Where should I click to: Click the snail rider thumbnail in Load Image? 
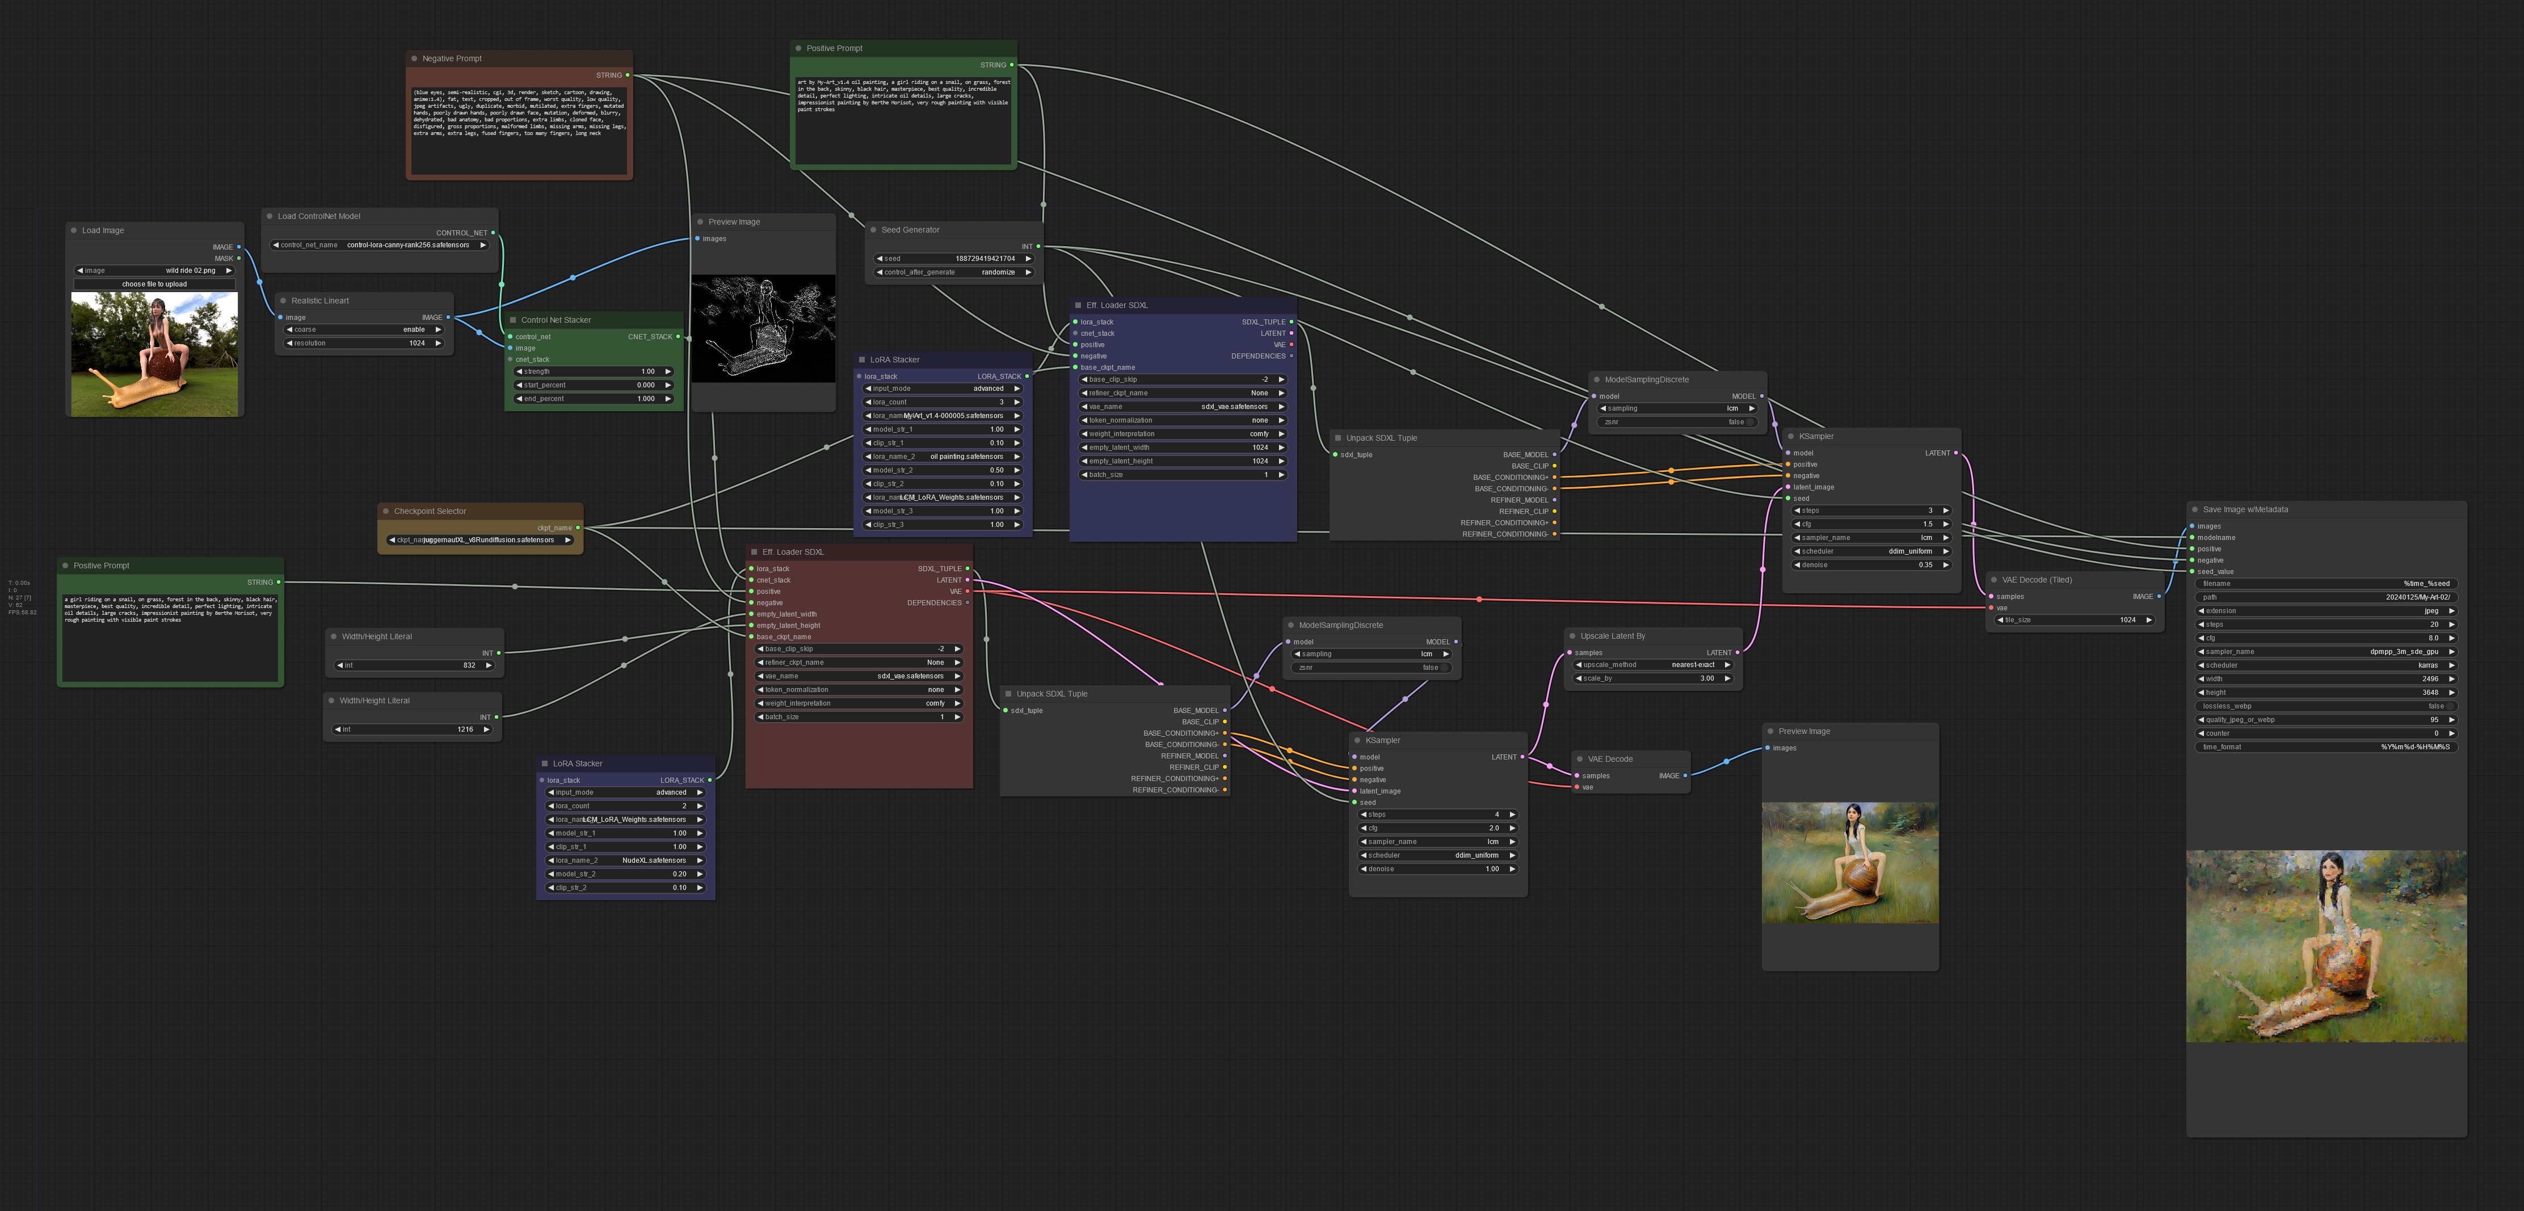click(154, 354)
